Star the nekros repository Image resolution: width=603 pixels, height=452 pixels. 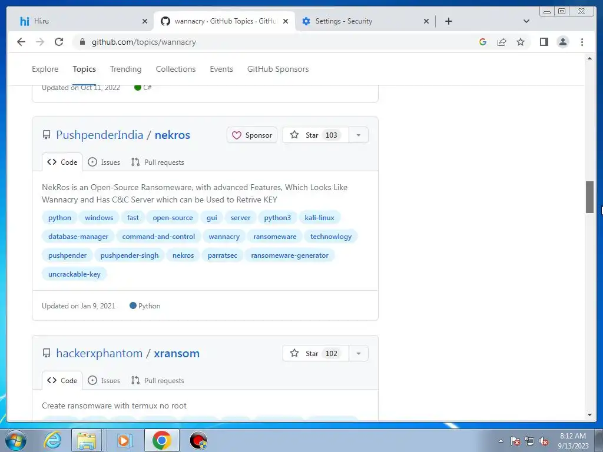click(316, 135)
